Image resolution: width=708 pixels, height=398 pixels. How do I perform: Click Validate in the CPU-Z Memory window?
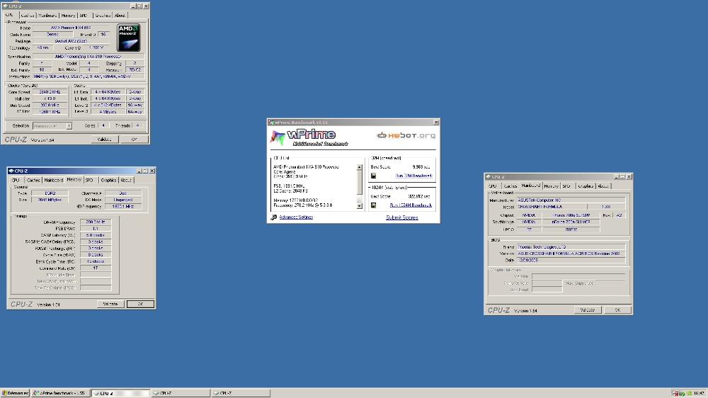click(110, 304)
